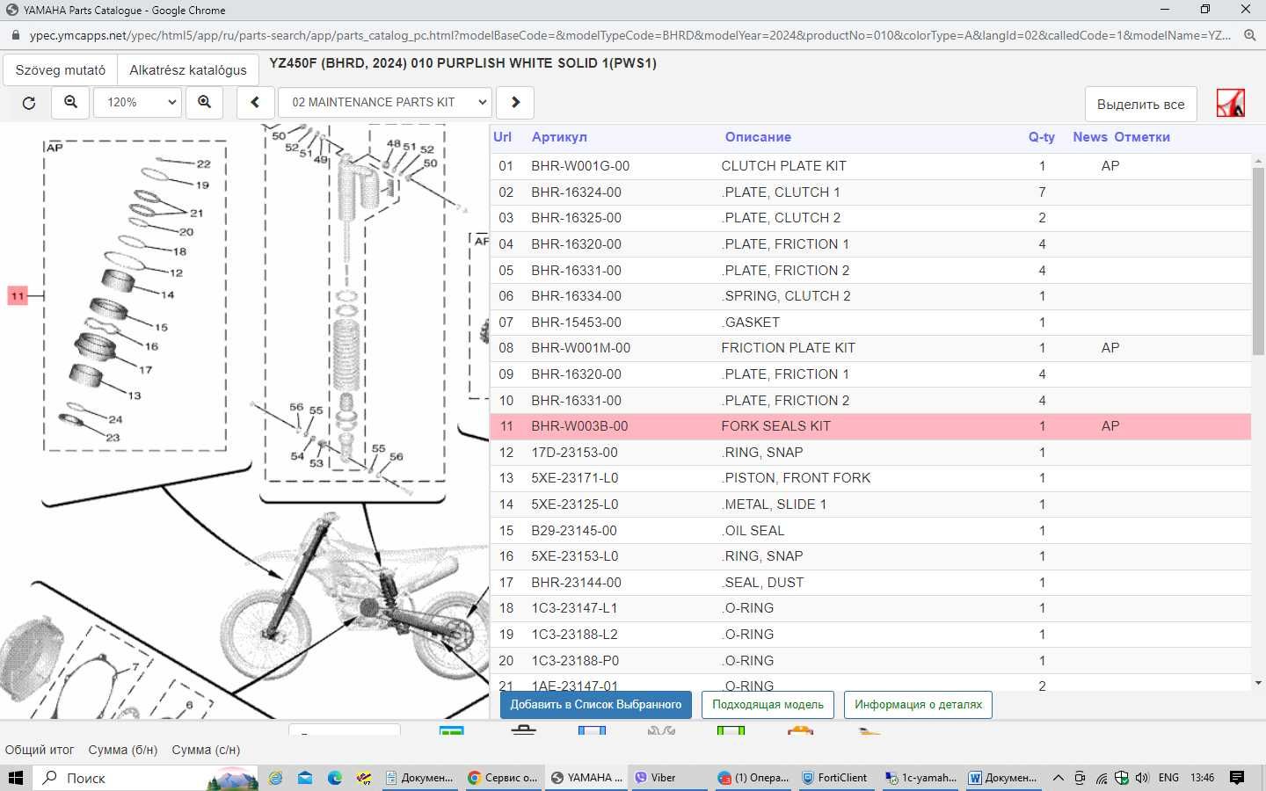Image resolution: width=1266 pixels, height=791 pixels.
Task: Select the PLATE, CLUTCH 2 row
Action: point(870,218)
